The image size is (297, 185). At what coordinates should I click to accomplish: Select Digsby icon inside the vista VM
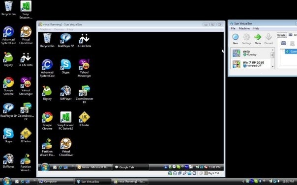click(x=47, y=93)
